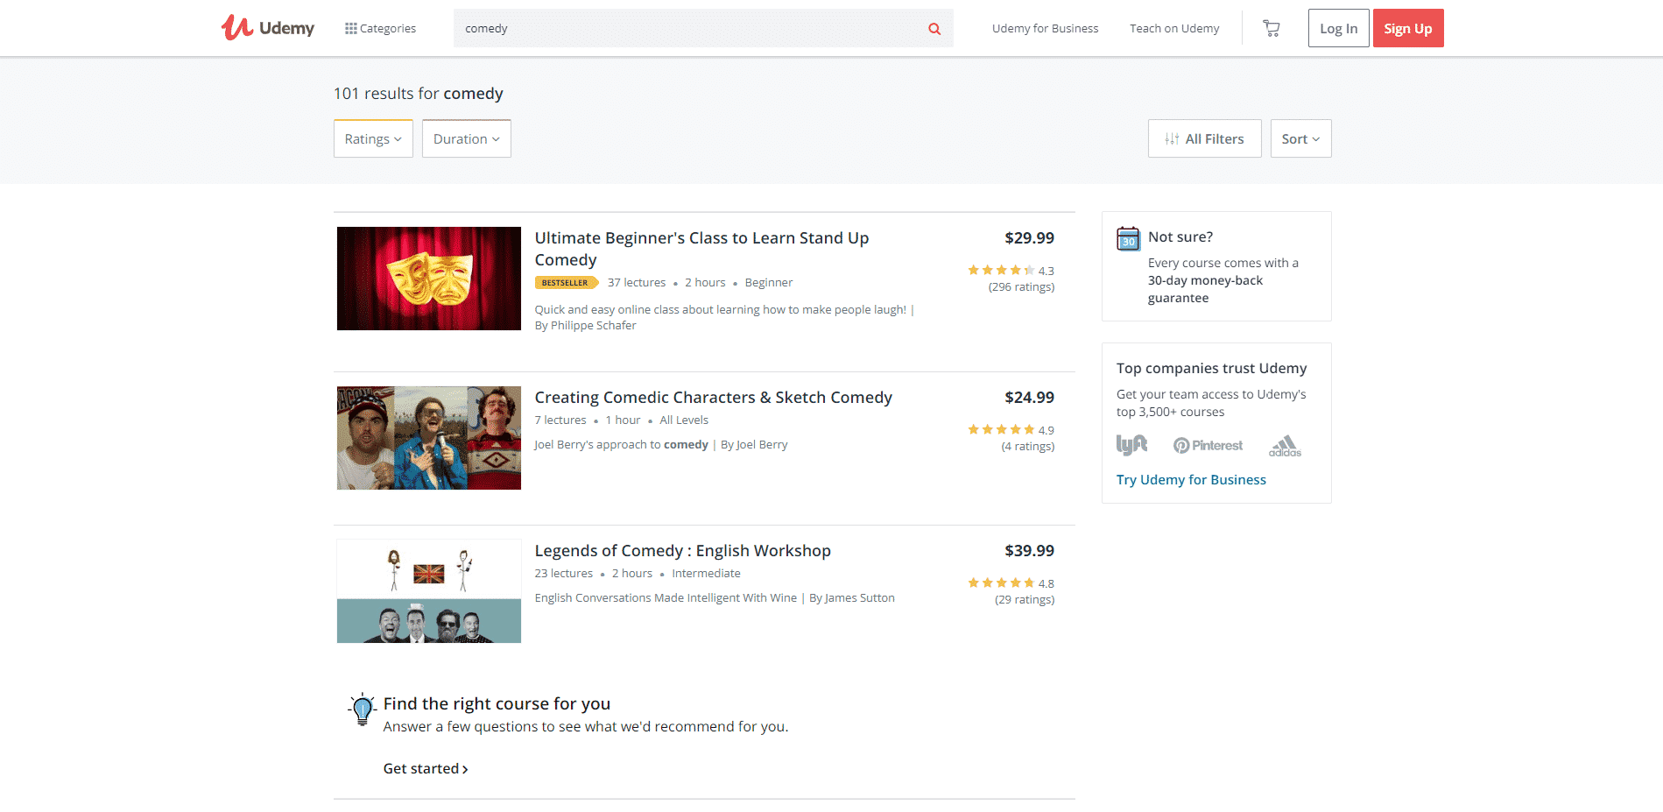Click the Bestseller badge

click(566, 283)
